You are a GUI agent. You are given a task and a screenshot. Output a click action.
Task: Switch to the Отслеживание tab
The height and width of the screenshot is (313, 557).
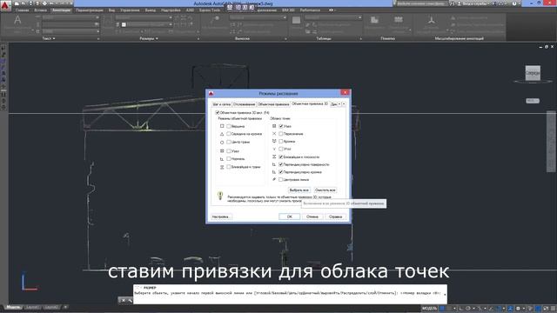click(x=244, y=104)
